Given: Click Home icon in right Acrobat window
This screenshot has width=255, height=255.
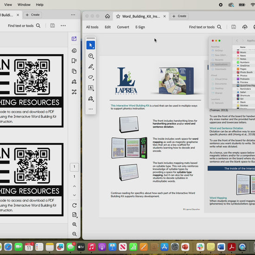Looking at the screenshot, I should pos(108,16).
